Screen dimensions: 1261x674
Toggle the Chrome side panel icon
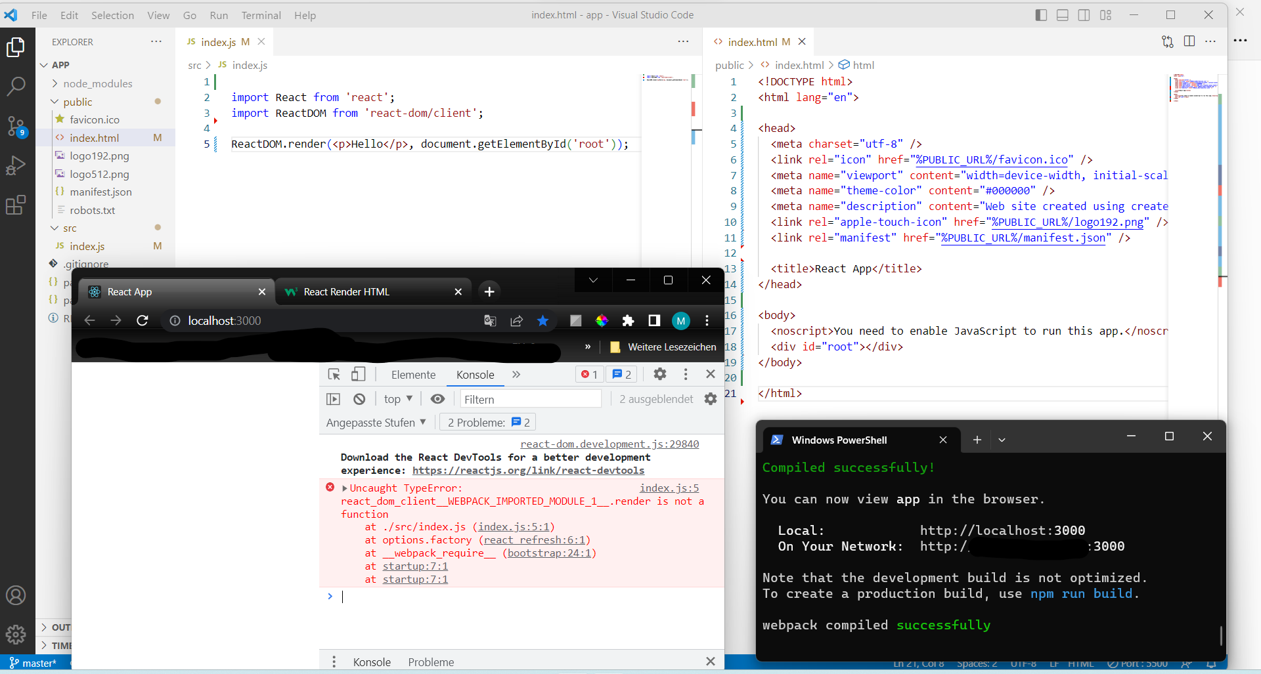654,320
